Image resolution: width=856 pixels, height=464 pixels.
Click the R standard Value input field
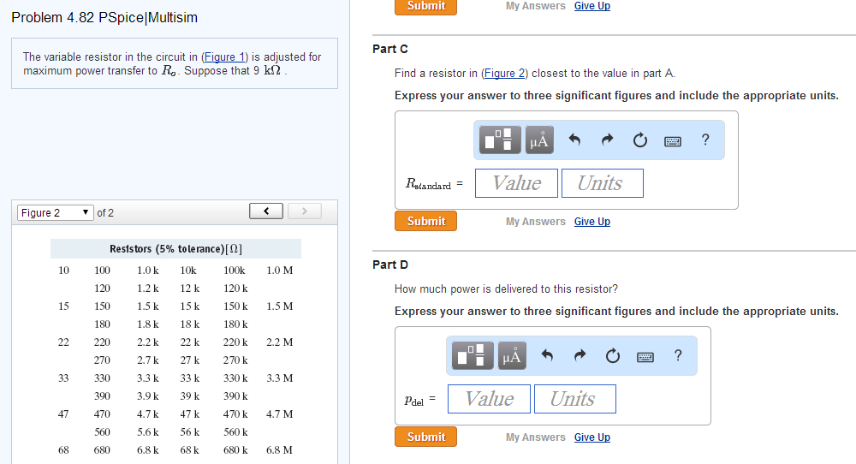pos(516,183)
